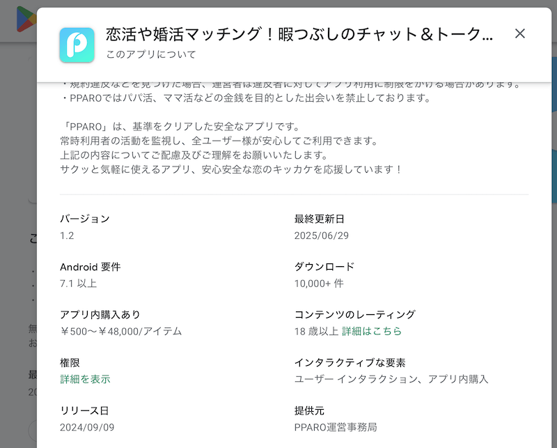Click the Android 要件 label
557x448 pixels.
(x=90, y=267)
